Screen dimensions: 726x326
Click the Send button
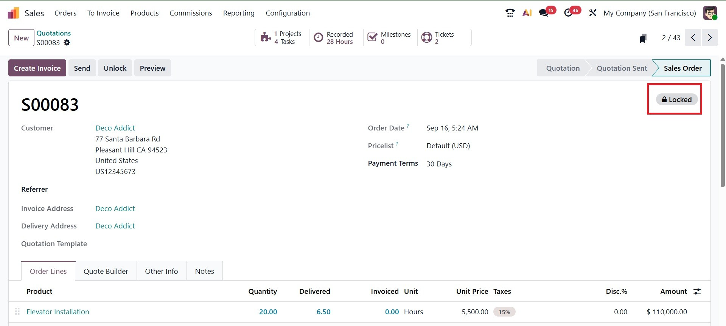[82, 68]
